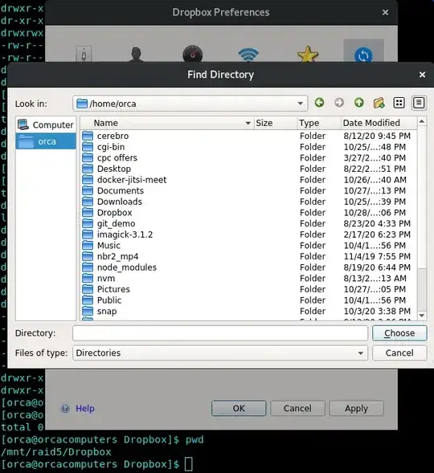The image size is (434, 473).
Task: Click /mnt/raid5/Dropbox text in the terminal
Action: pos(56,452)
